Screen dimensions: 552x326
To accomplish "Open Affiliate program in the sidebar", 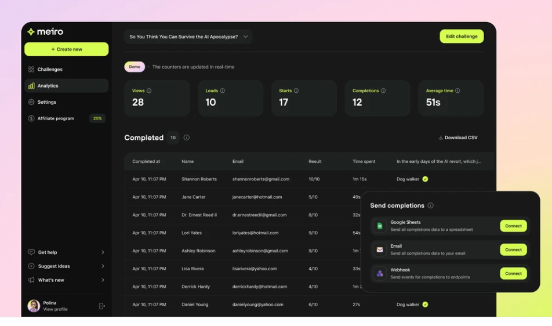I will tap(67, 118).
